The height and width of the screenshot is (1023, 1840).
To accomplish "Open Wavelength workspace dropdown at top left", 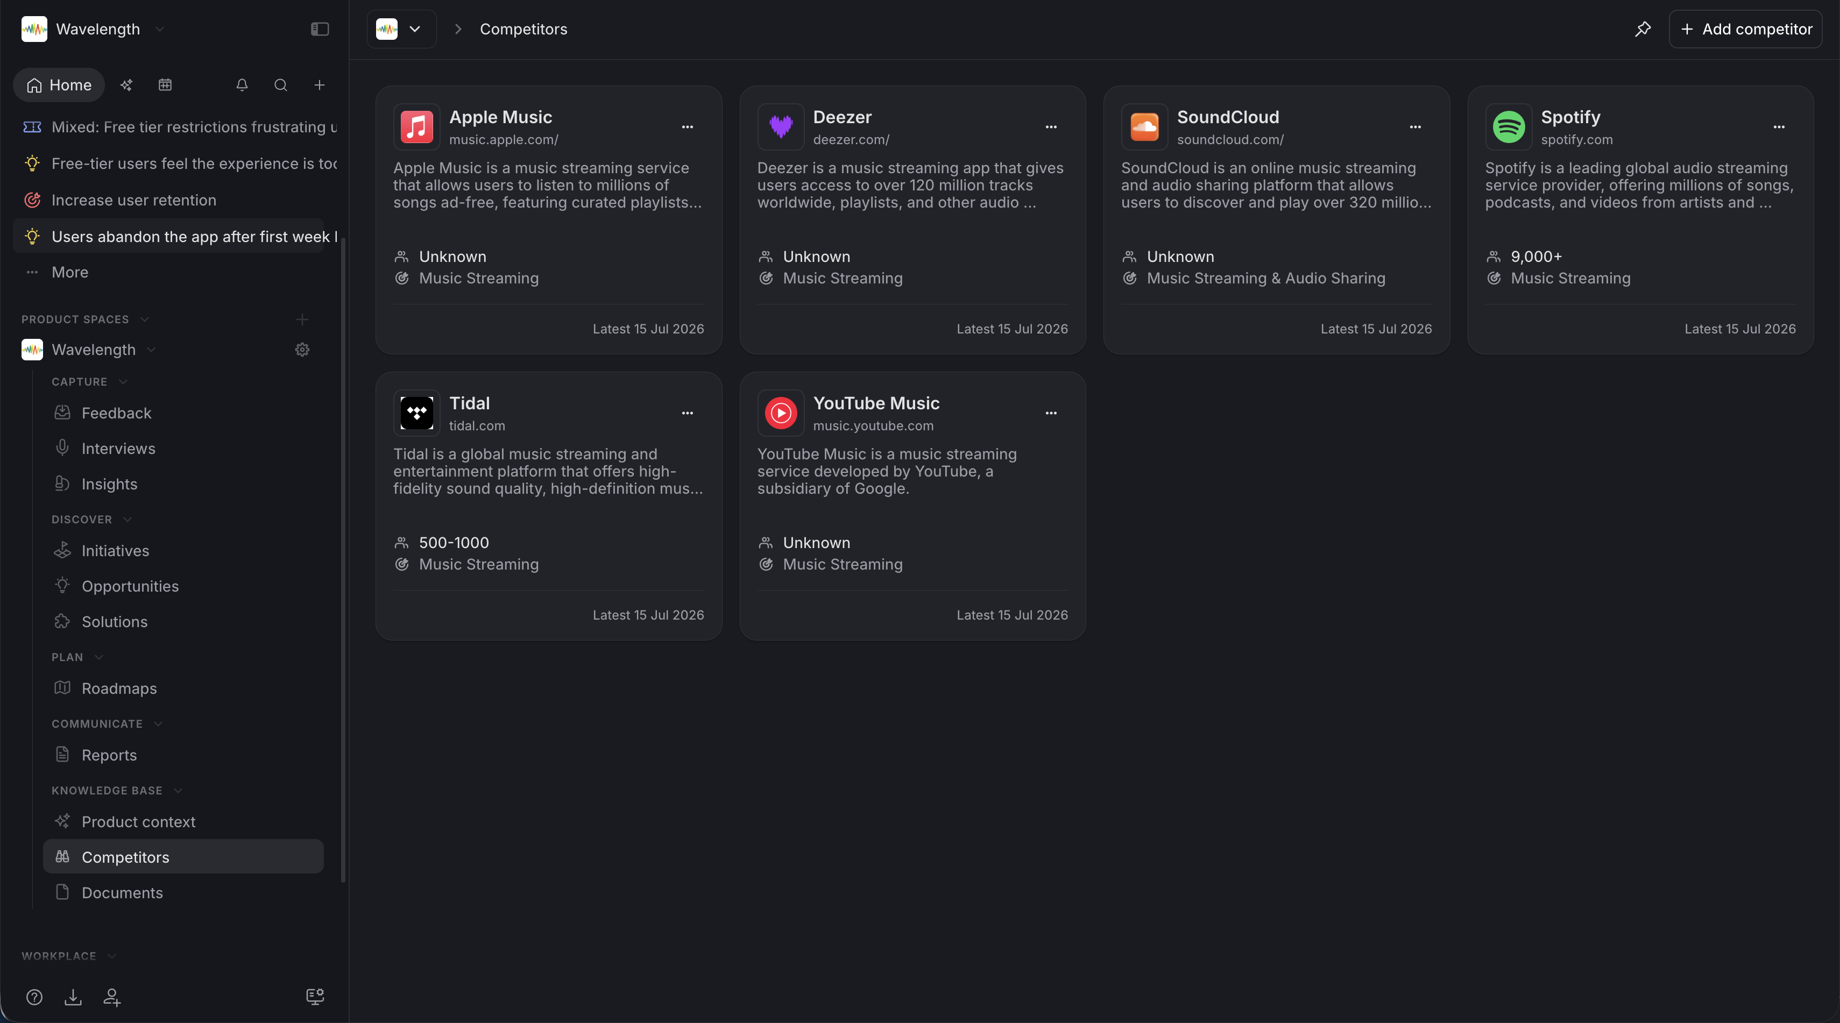I will point(93,29).
